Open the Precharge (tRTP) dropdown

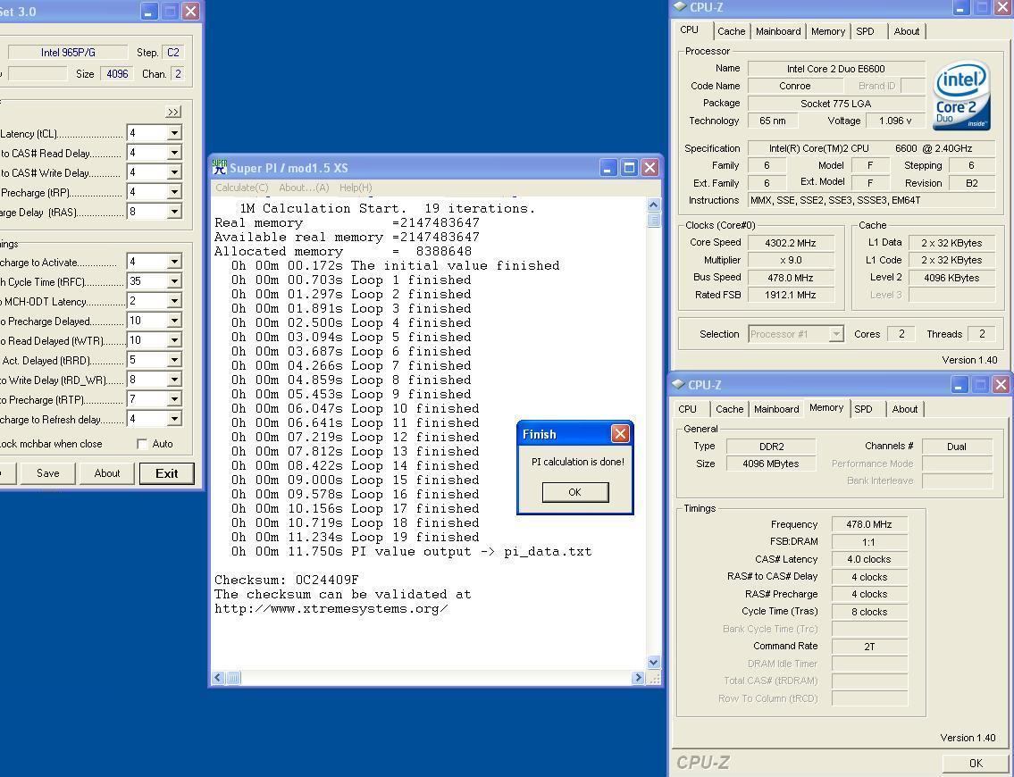(174, 399)
